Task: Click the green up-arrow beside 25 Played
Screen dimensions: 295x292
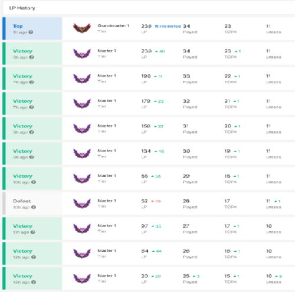Action: point(194,276)
